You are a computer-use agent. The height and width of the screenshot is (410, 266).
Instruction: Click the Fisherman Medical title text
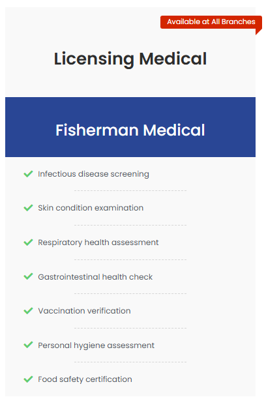pos(130,130)
